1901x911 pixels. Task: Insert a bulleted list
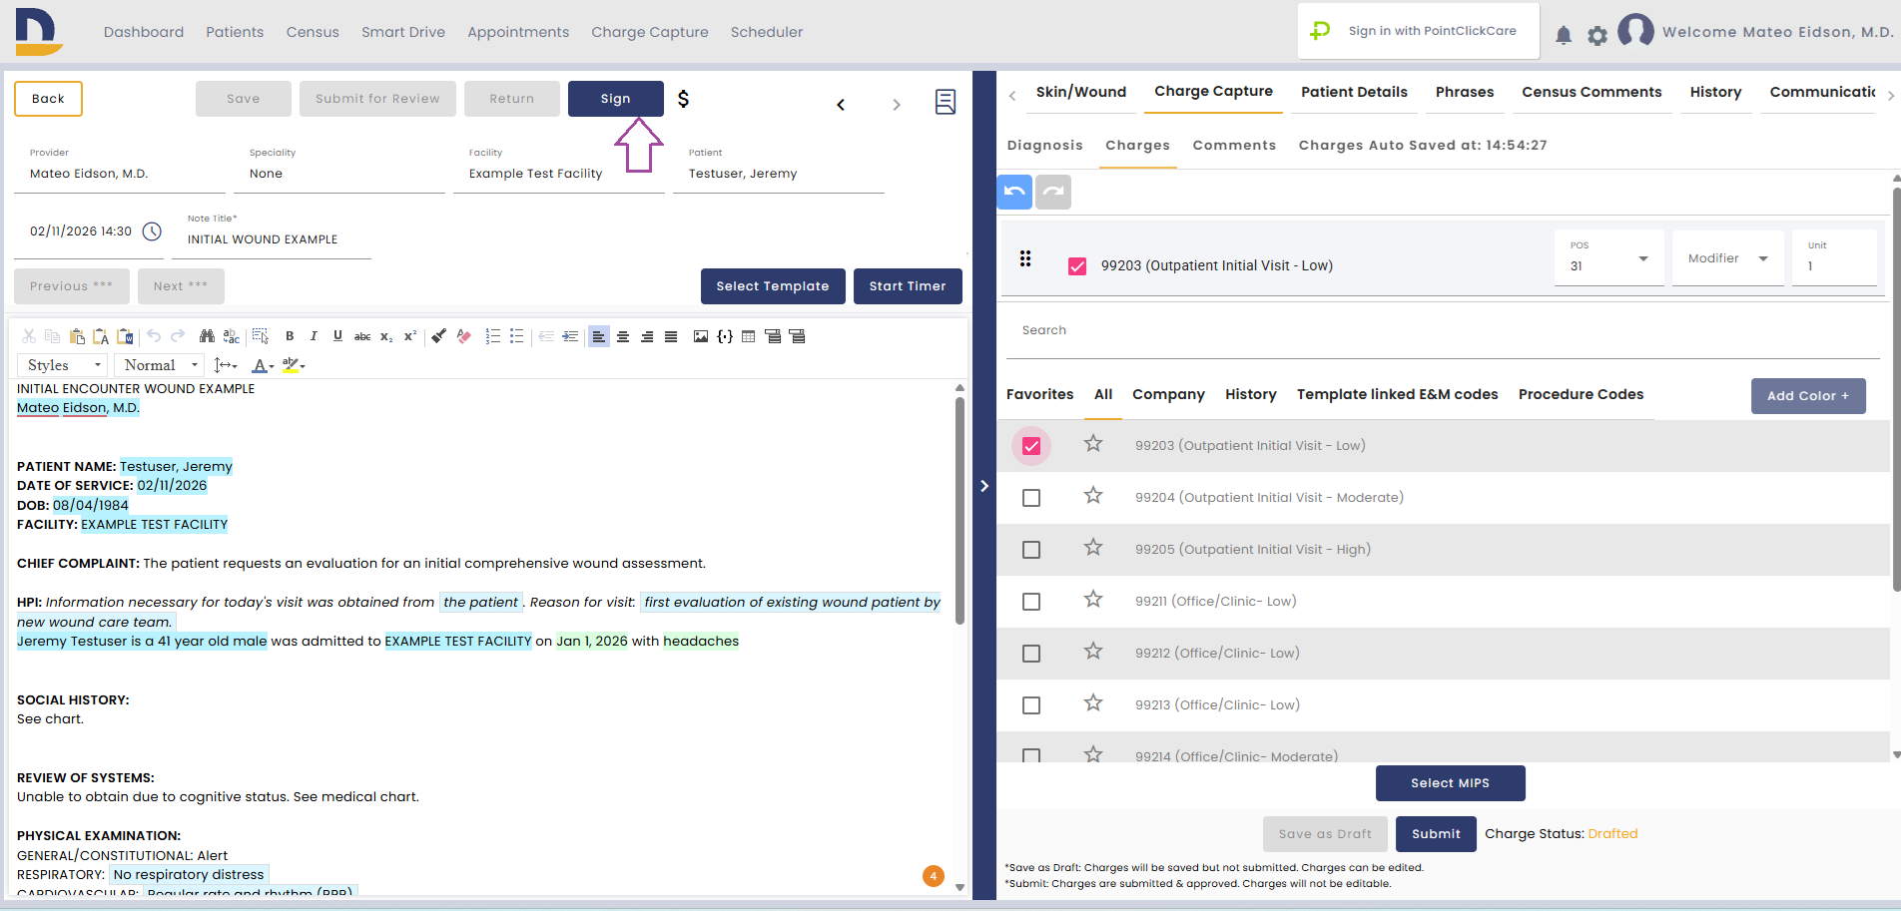(517, 336)
